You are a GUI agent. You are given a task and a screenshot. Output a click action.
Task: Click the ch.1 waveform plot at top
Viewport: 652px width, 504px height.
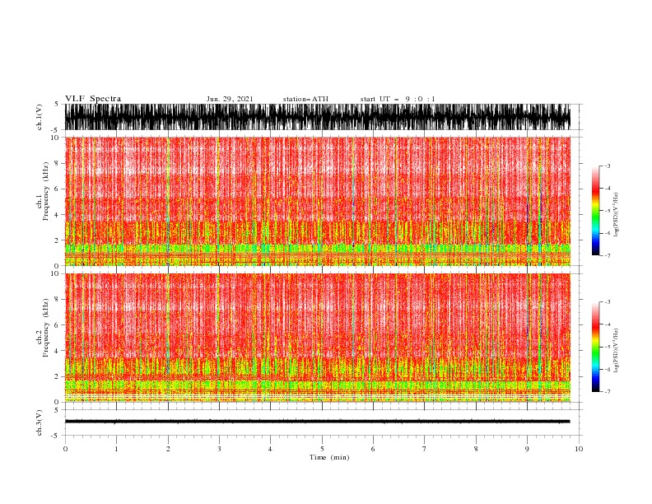pyautogui.click(x=318, y=117)
